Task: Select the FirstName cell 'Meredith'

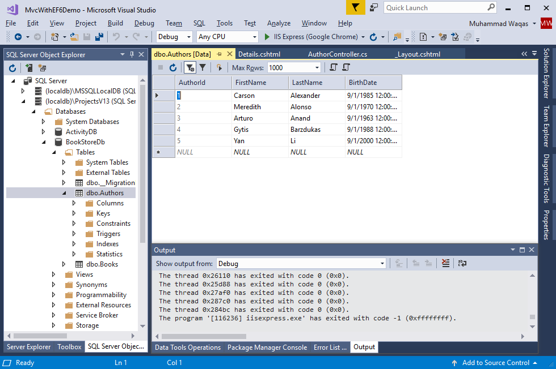Action: click(260, 107)
